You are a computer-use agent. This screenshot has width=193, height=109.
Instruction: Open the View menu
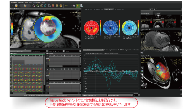(26, 2)
